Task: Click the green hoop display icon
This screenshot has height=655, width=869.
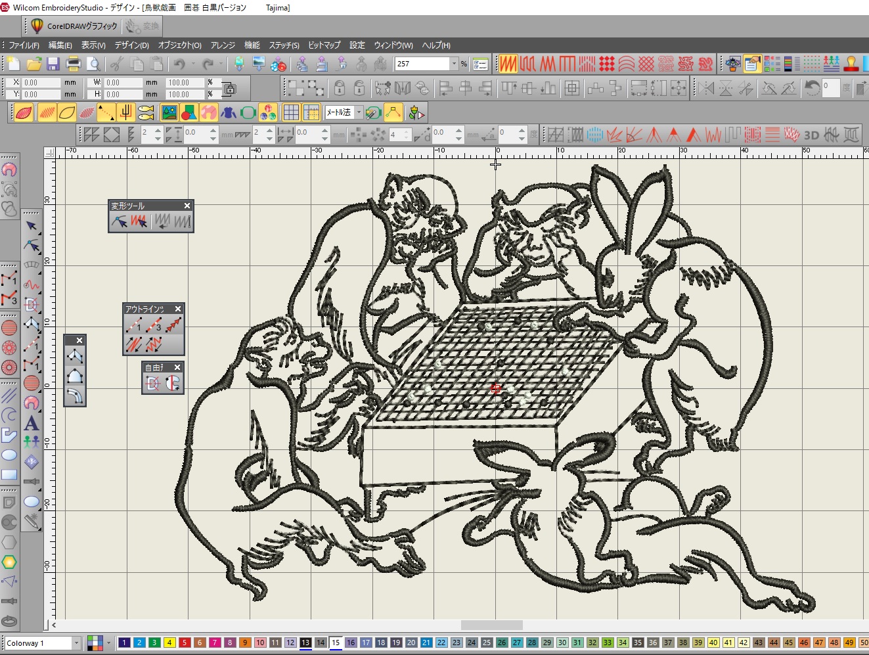Action: [248, 112]
